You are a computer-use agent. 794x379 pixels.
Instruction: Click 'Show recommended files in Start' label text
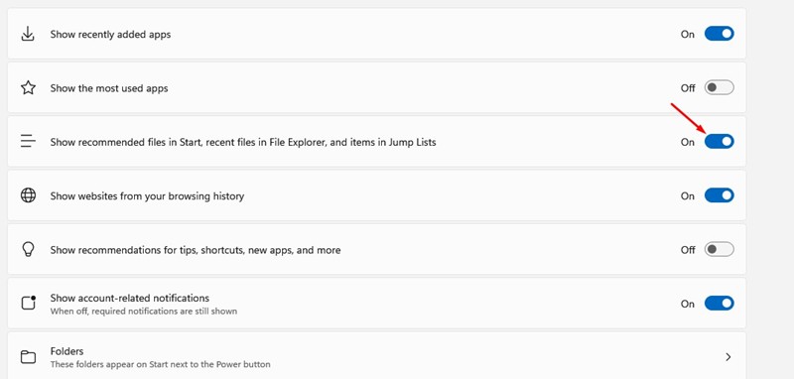tap(243, 142)
